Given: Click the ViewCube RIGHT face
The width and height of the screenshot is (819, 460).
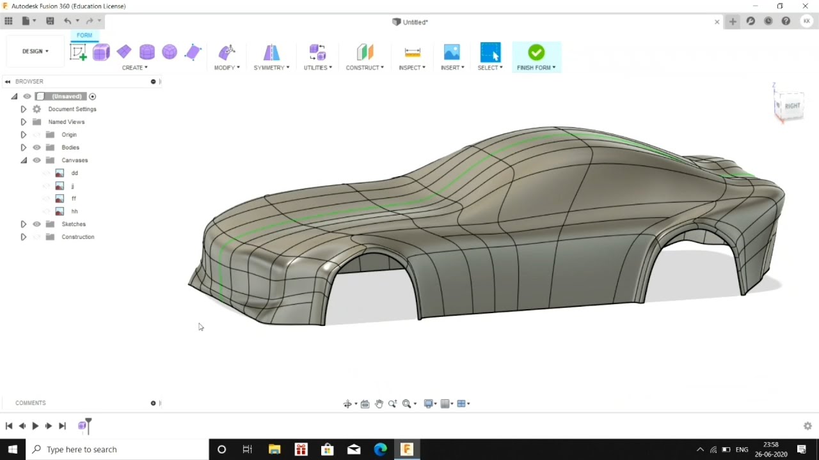Looking at the screenshot, I should [x=792, y=106].
